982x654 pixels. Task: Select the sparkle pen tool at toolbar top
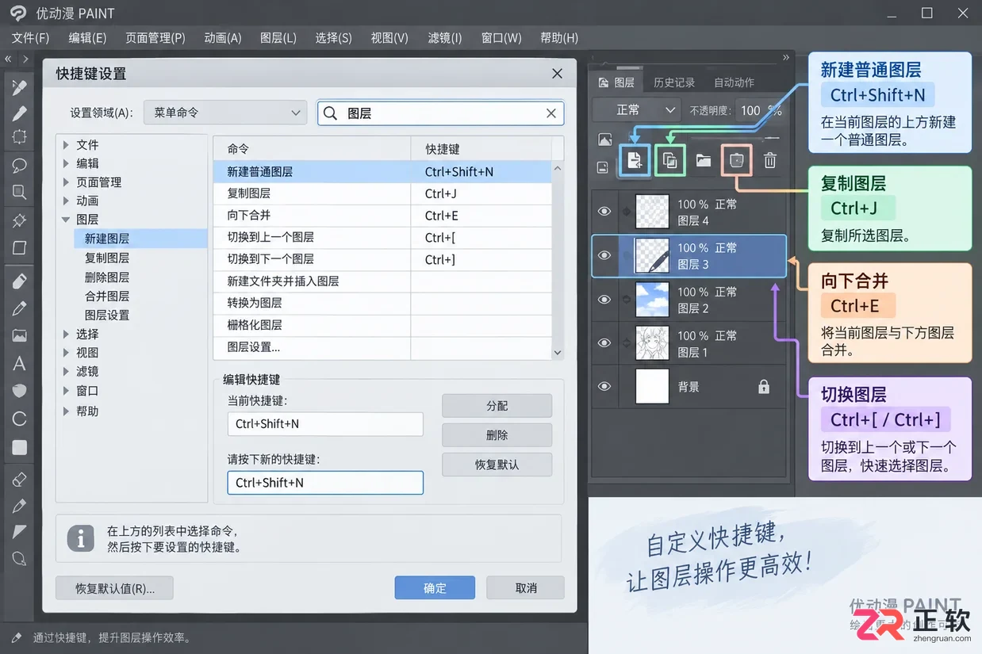(x=19, y=86)
